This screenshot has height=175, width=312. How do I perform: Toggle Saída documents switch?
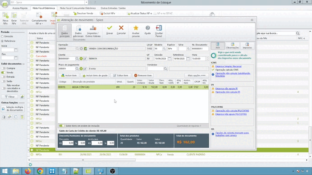coord(4,81)
